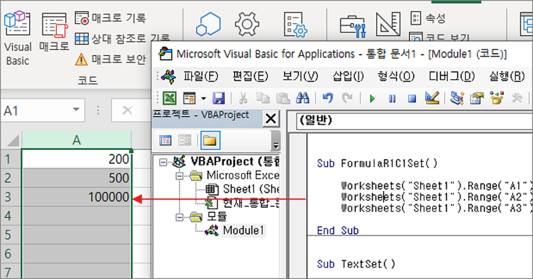
Task: Open 속성 (Properties) in the ribbon
Action: click(428, 18)
